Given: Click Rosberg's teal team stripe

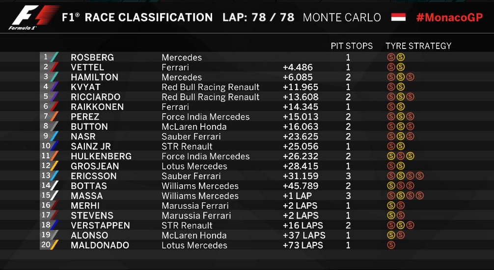Looking at the screenshot, I should (55, 57).
